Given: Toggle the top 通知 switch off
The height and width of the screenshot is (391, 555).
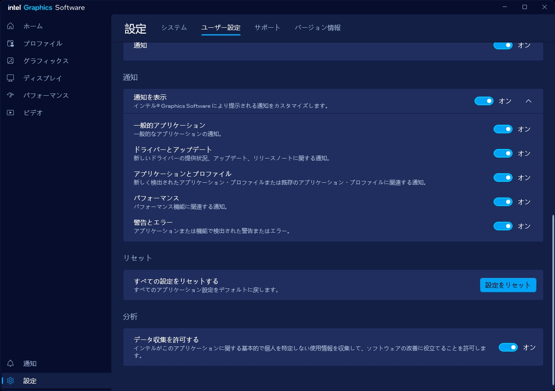Looking at the screenshot, I should 503,45.
